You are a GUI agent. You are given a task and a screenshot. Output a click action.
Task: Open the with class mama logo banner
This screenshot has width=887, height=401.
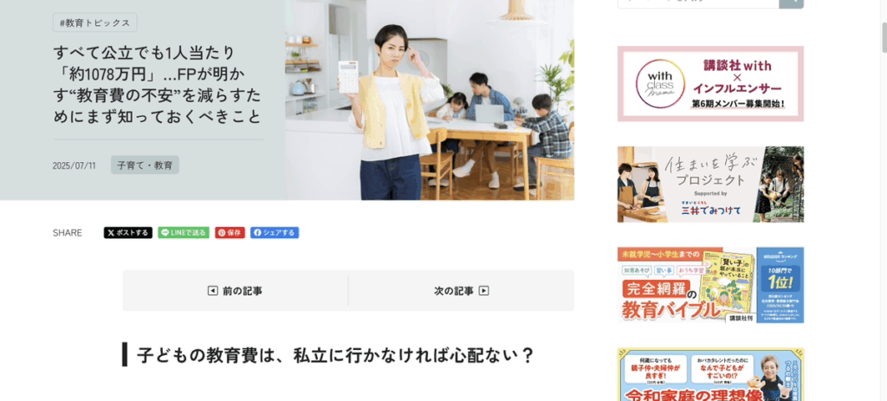point(710,84)
